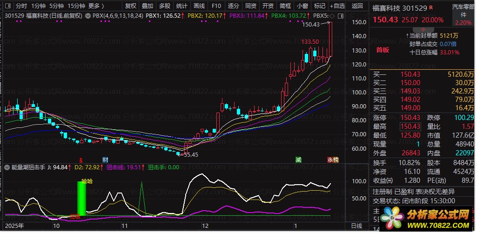Viewport: 477px width, 233px height.
Task: Click the red 涨榜 marker icon
Action: coord(333,160)
